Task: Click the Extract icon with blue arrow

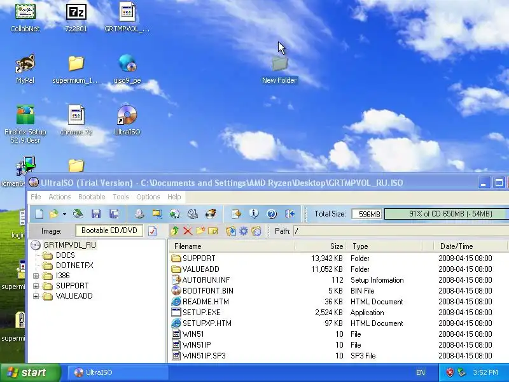Action: pyautogui.click(x=231, y=231)
